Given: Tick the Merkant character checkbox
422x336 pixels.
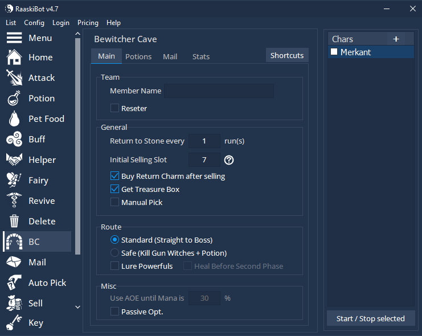Looking at the screenshot, I should pyautogui.click(x=334, y=51).
